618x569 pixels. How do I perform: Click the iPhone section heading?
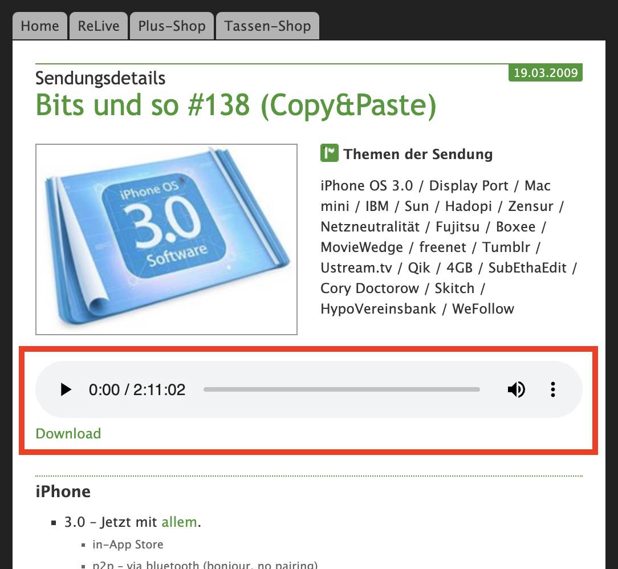(x=63, y=491)
